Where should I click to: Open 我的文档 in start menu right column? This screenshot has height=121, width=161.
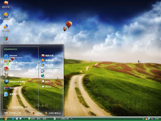click(x=47, y=55)
